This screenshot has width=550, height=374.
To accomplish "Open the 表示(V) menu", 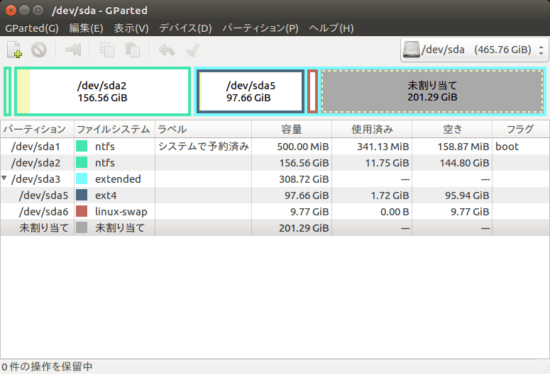I will pyautogui.click(x=131, y=28).
